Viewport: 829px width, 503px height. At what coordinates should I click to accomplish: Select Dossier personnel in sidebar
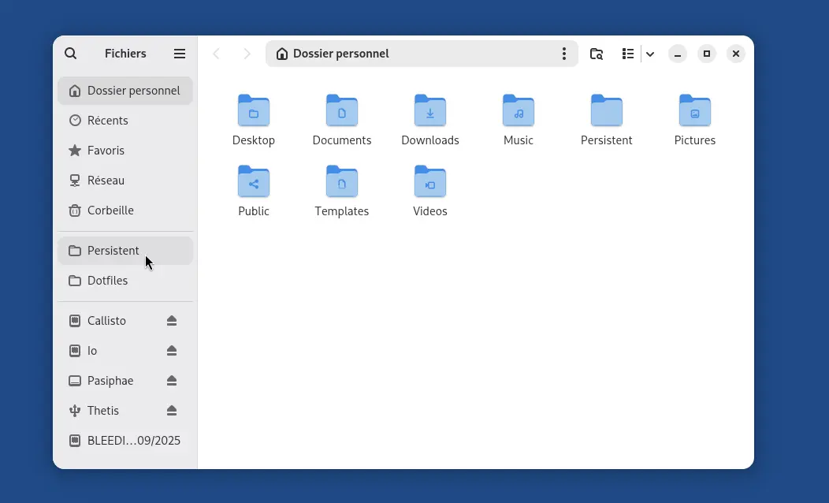pos(125,91)
